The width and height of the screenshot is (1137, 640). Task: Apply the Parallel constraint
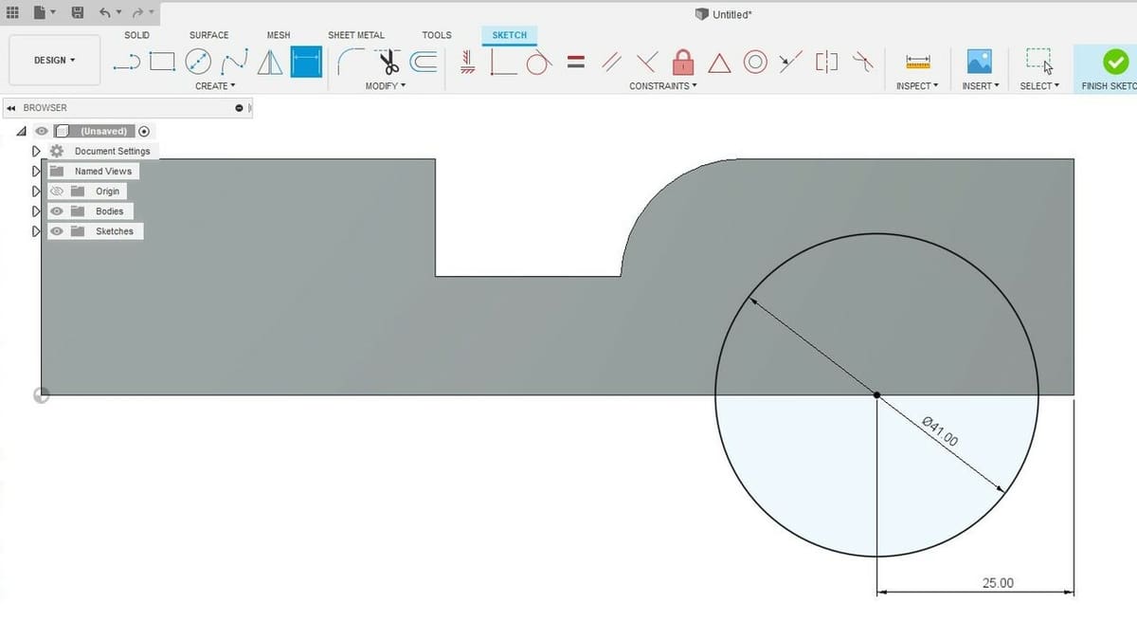click(612, 63)
